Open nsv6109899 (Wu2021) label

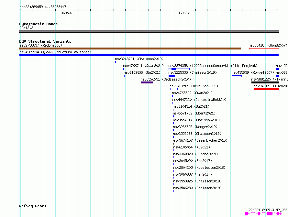pos(142,72)
